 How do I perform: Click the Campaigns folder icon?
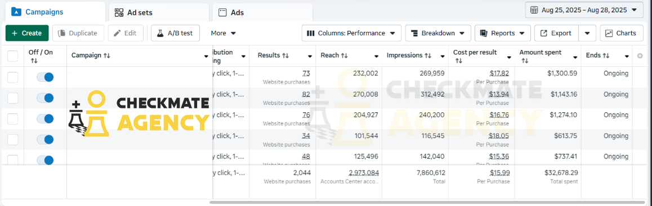(16, 12)
